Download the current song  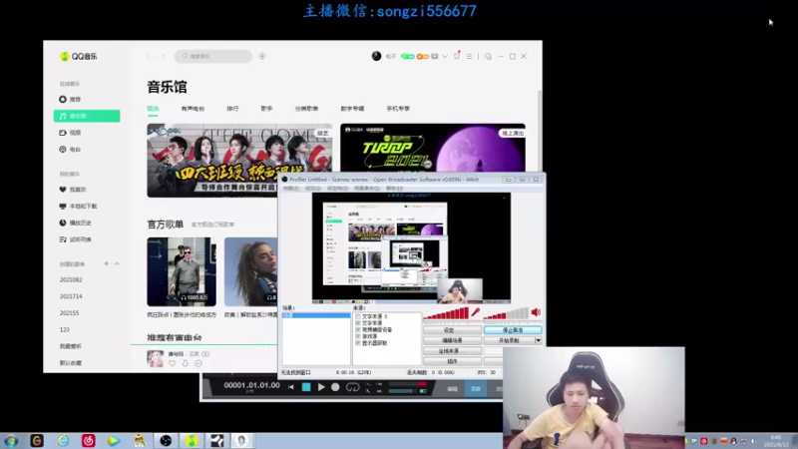click(x=186, y=363)
